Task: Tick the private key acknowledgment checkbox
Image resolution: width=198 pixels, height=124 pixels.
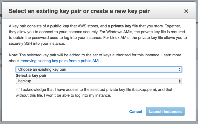Action: (x=19, y=89)
